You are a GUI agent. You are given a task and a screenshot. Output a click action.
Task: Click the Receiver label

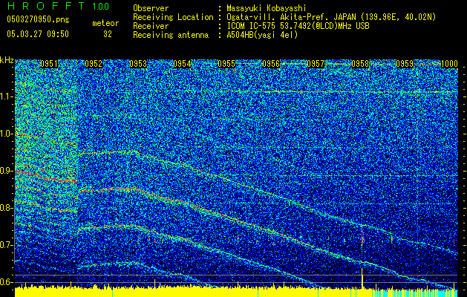(x=151, y=26)
